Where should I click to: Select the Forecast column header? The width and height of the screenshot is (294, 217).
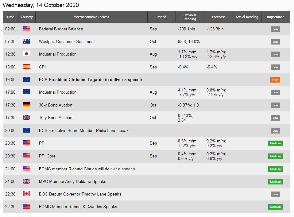[218, 17]
